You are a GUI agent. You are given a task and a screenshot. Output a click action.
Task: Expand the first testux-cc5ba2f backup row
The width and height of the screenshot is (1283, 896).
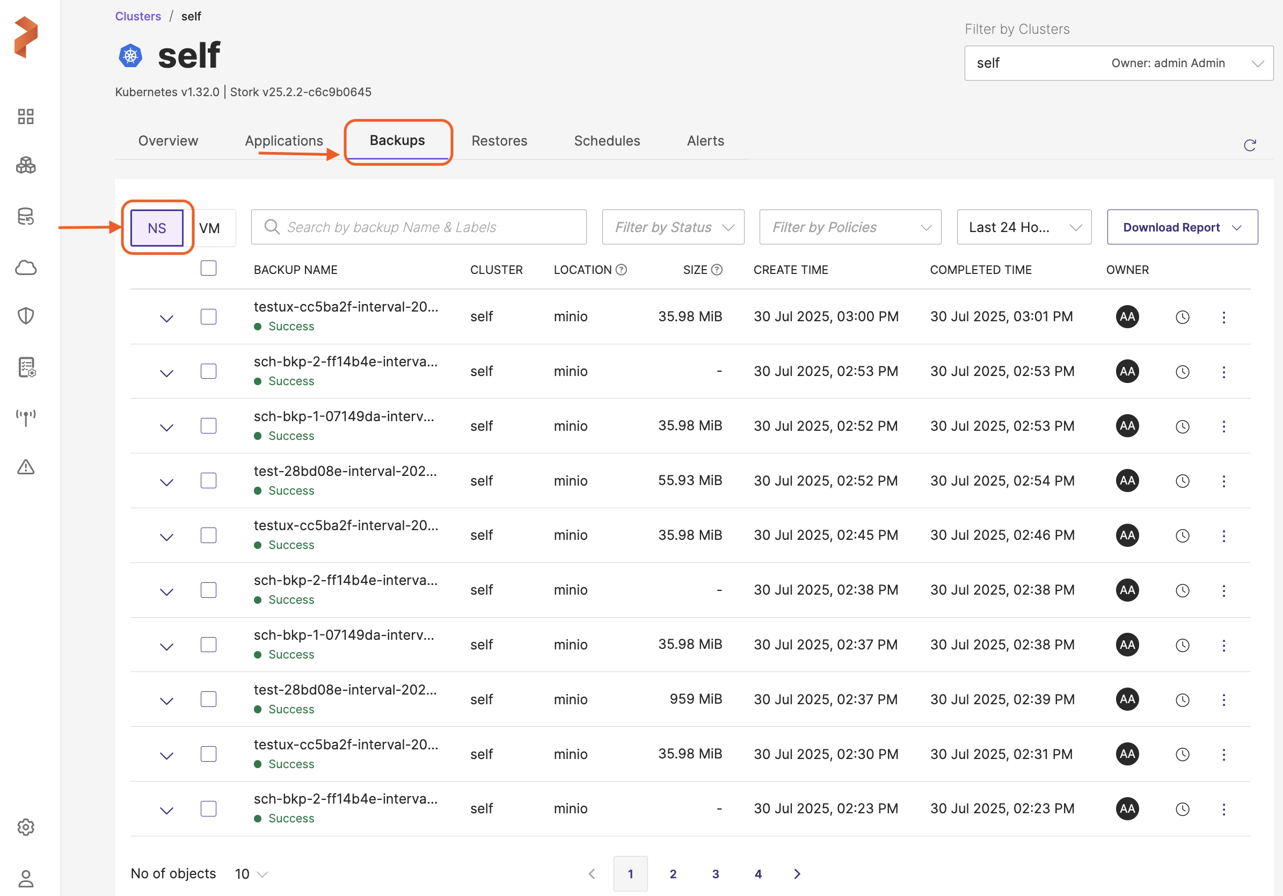166,318
